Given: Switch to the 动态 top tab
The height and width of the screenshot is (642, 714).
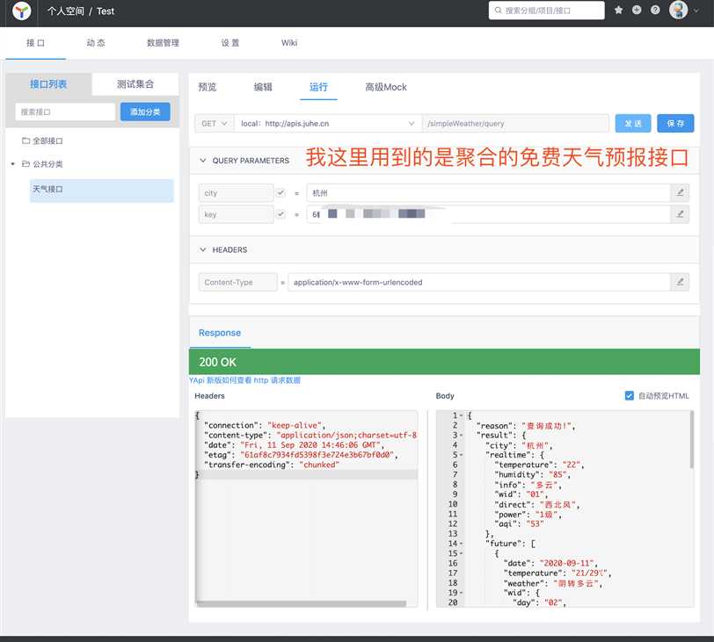Looking at the screenshot, I should click(96, 43).
